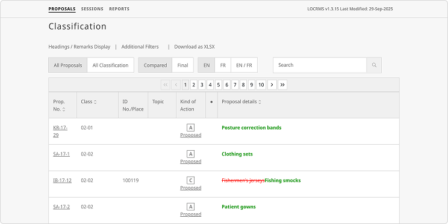Click the LOCRMS version text
This screenshot has height=224, width=448.
[350, 9]
